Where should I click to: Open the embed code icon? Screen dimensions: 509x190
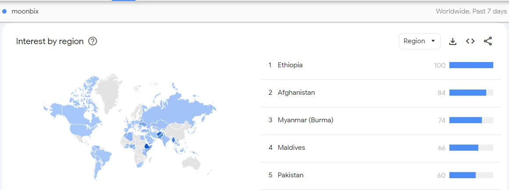pos(470,41)
